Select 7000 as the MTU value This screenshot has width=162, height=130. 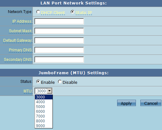[x=44, y=116]
